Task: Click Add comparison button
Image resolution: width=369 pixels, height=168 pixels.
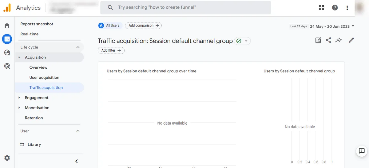Action: (x=143, y=26)
